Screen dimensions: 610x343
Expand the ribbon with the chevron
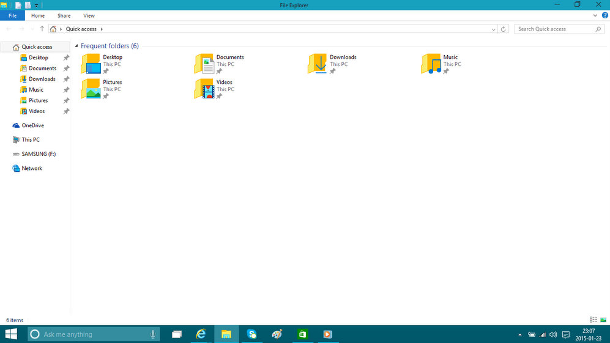click(596, 15)
